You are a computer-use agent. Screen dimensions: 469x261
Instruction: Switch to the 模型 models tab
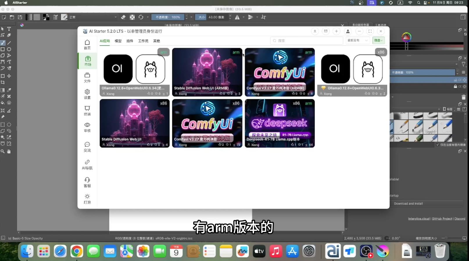tap(118, 41)
